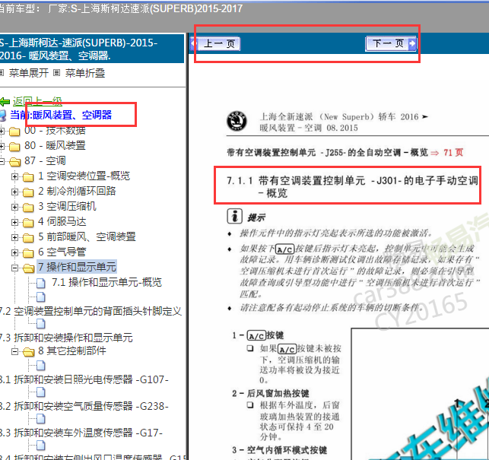The width and height of the screenshot is (489, 460).
Task: Click folder icon of 80 - 暖风装置
Action: click(x=14, y=147)
